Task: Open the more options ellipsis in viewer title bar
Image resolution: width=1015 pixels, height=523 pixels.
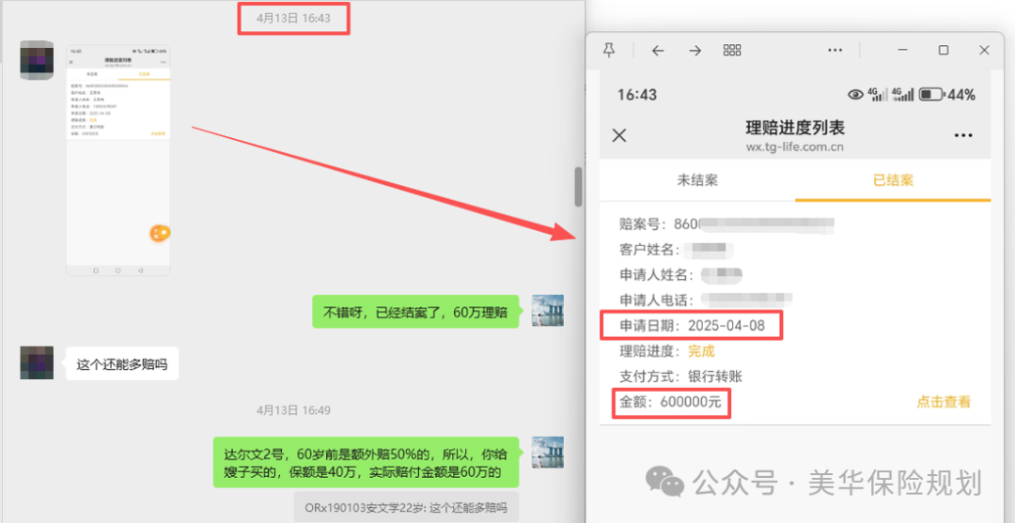Action: [x=835, y=51]
